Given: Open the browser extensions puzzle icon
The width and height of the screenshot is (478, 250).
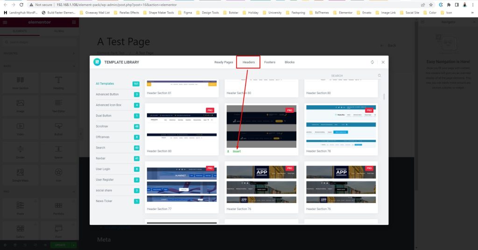Looking at the screenshot, I should pos(449,4).
